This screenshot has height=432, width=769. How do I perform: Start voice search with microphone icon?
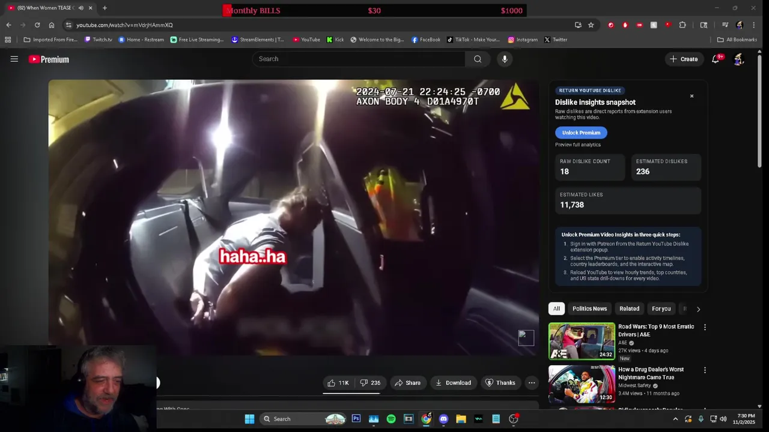tap(505, 59)
